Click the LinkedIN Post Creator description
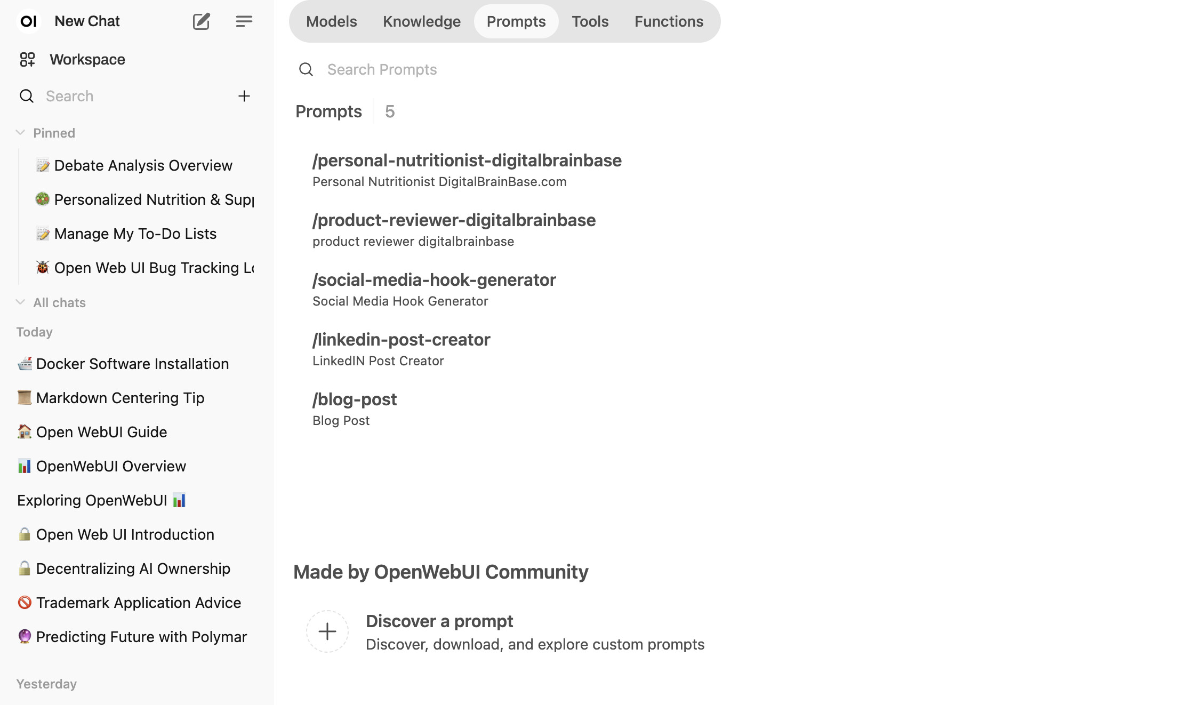 click(x=378, y=361)
